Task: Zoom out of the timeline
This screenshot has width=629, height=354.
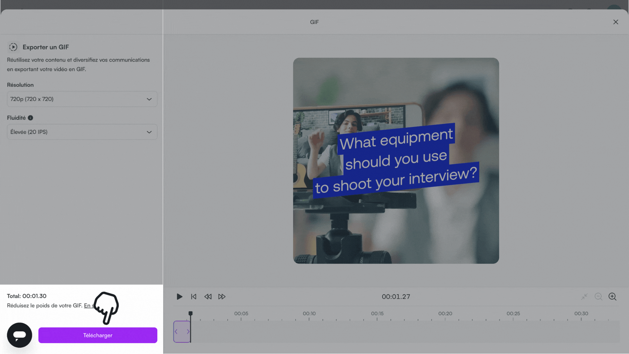Action: (598, 297)
